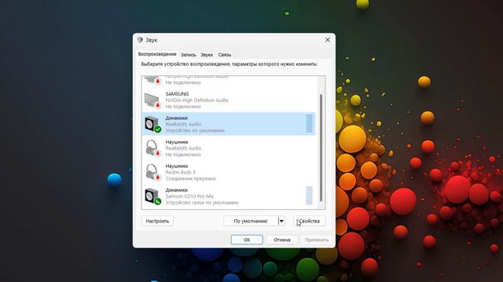Click the Redmi Buds 3 headphones icon
The width and height of the screenshot is (503, 282).
tap(152, 172)
